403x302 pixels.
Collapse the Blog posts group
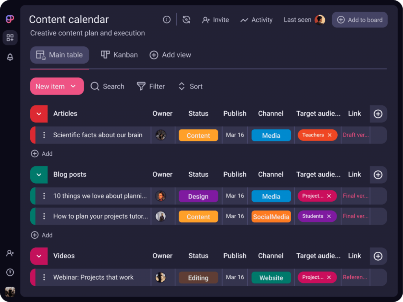(38, 175)
